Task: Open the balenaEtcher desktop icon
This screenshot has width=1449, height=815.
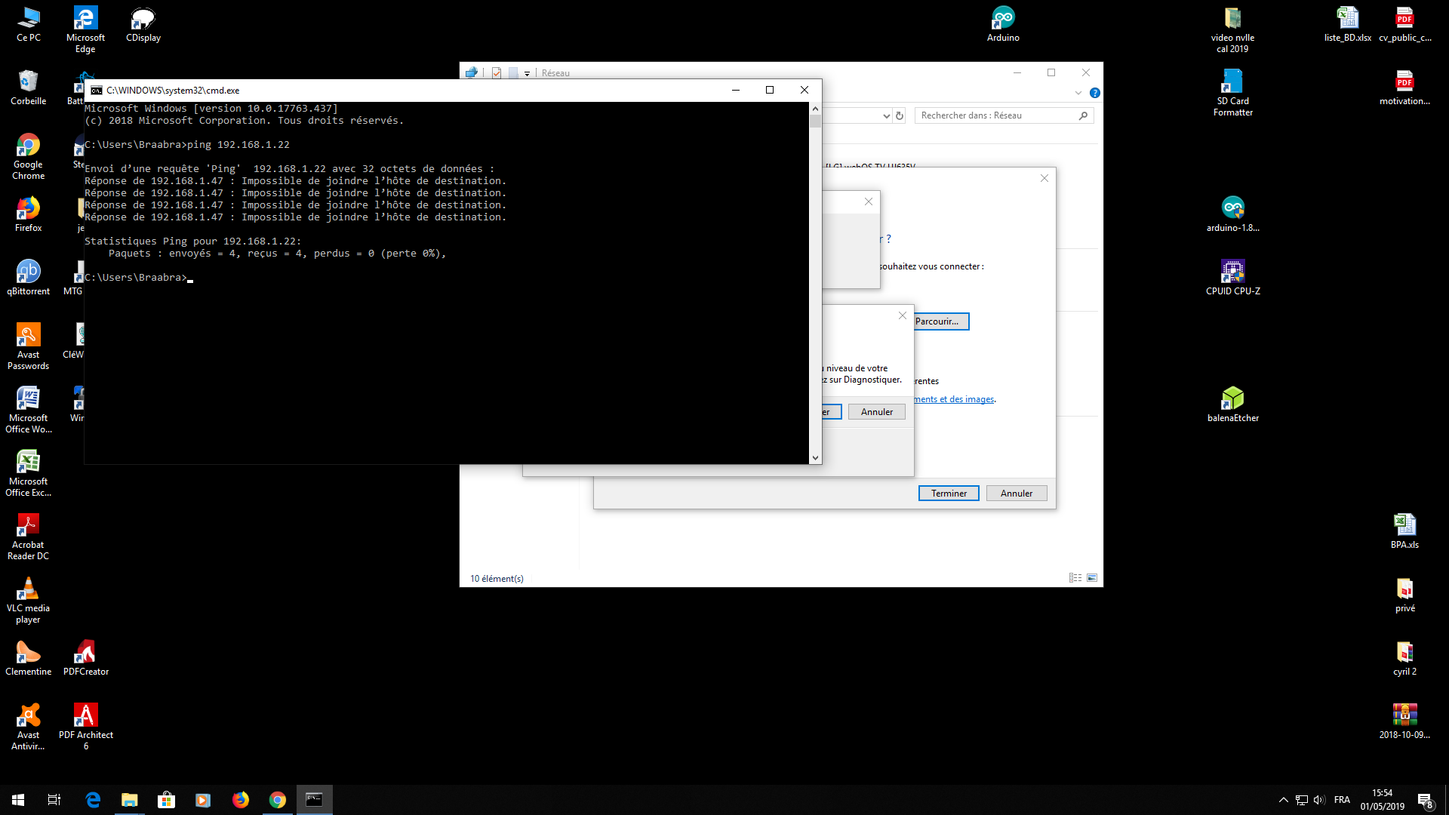Action: [1232, 404]
